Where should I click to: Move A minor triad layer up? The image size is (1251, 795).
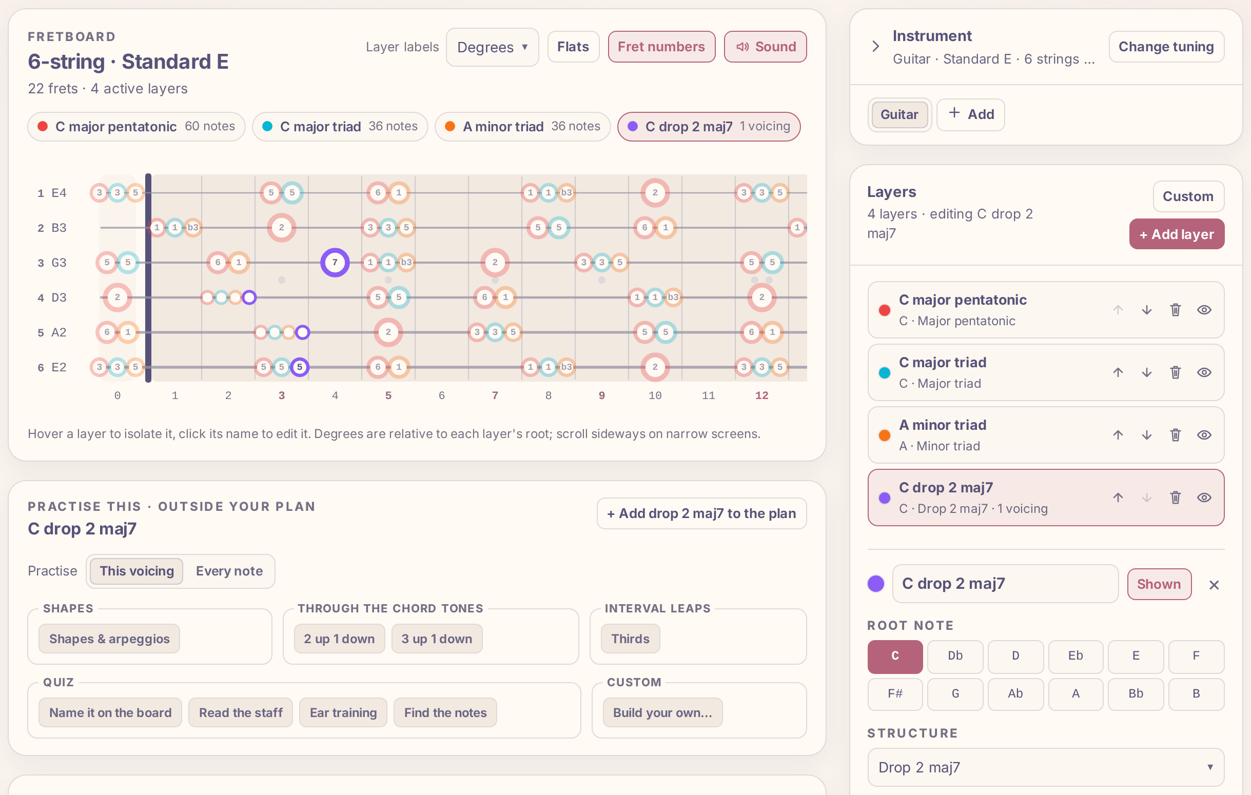tap(1118, 435)
